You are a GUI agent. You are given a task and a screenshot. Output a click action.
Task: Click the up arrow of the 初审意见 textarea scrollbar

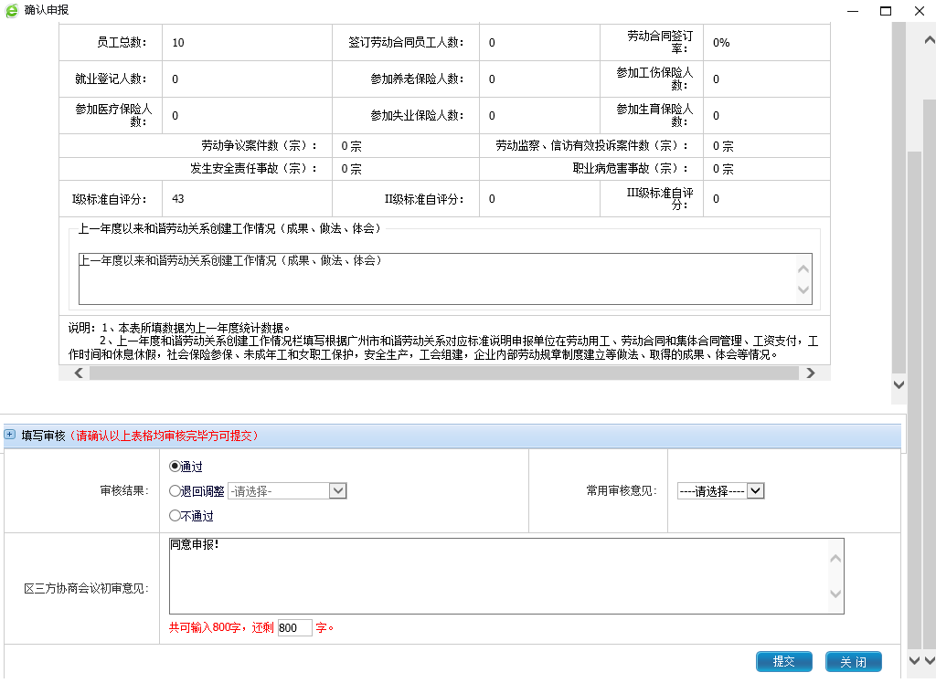tap(835, 559)
